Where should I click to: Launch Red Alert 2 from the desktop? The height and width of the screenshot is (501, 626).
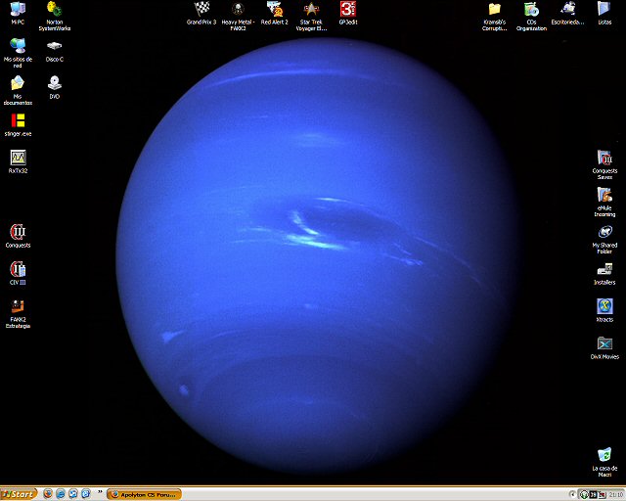coord(274,10)
